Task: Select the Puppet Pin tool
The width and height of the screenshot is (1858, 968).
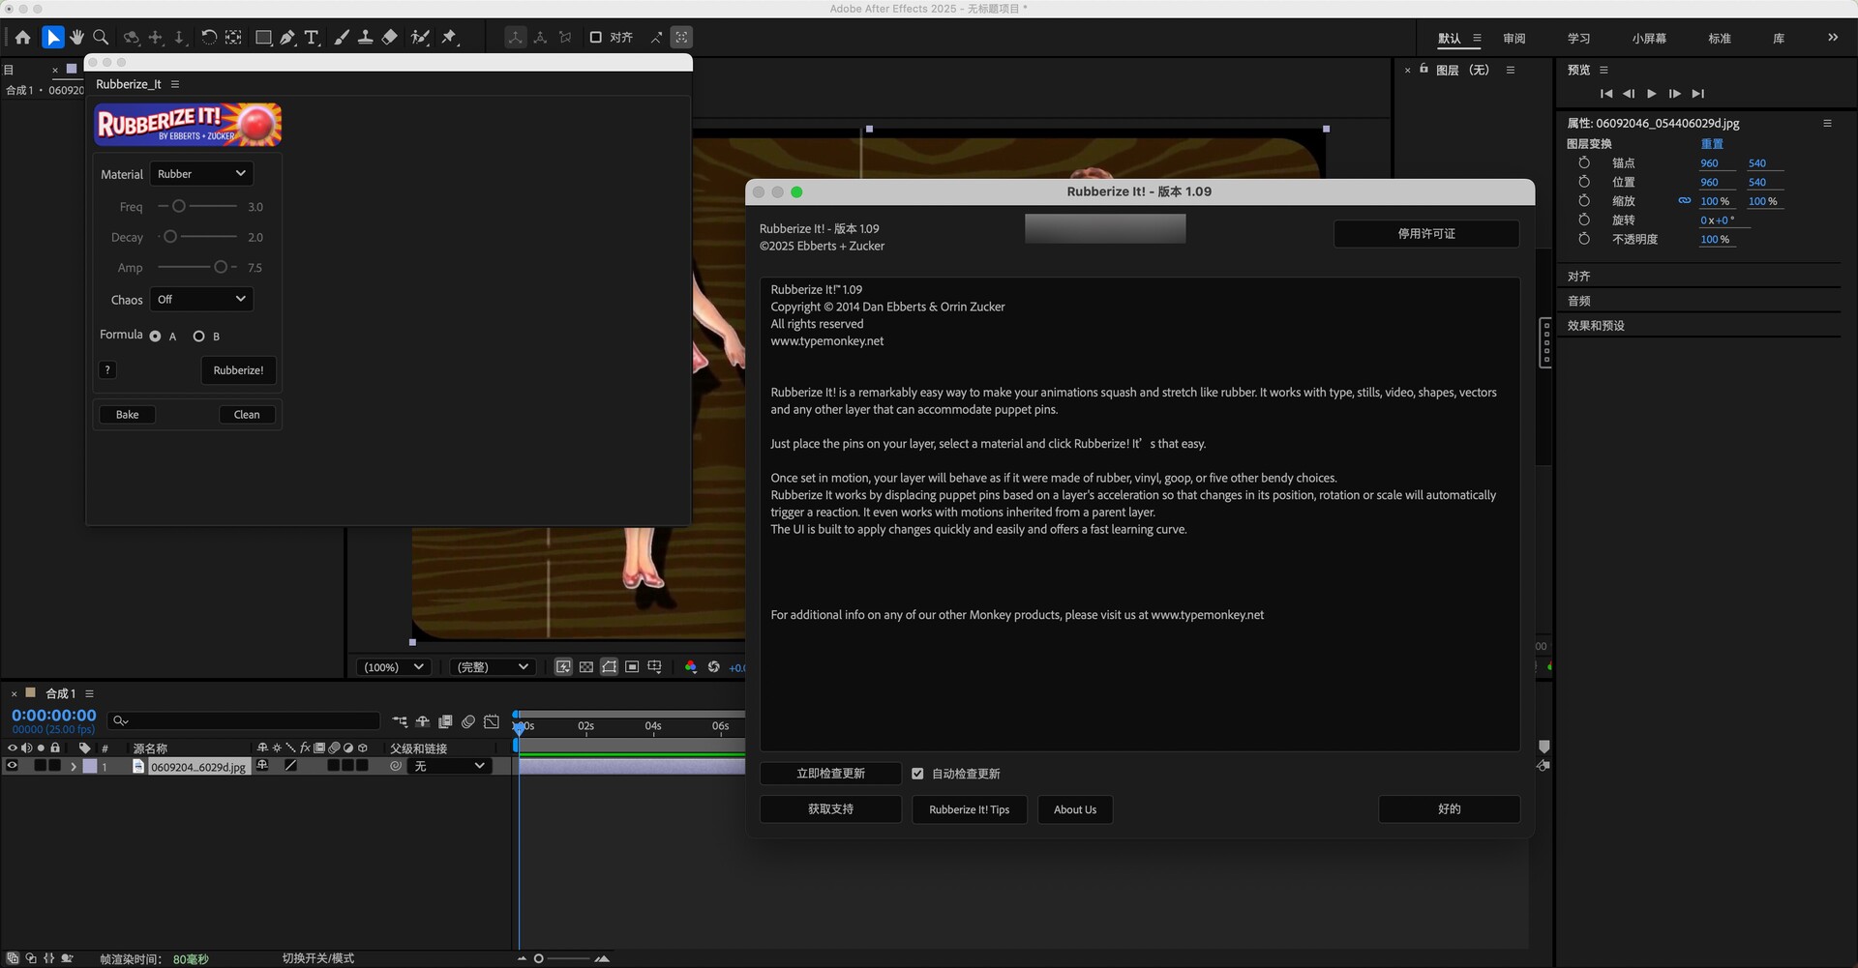Action: tap(449, 38)
